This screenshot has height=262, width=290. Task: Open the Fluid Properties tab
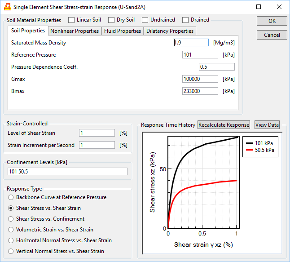123,31
